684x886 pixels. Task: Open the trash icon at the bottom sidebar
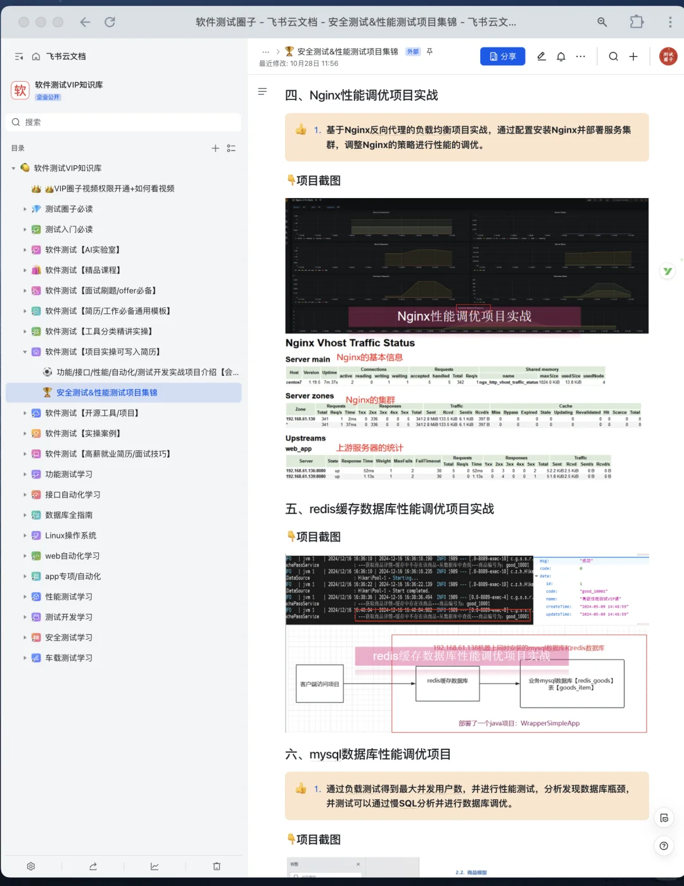click(216, 866)
